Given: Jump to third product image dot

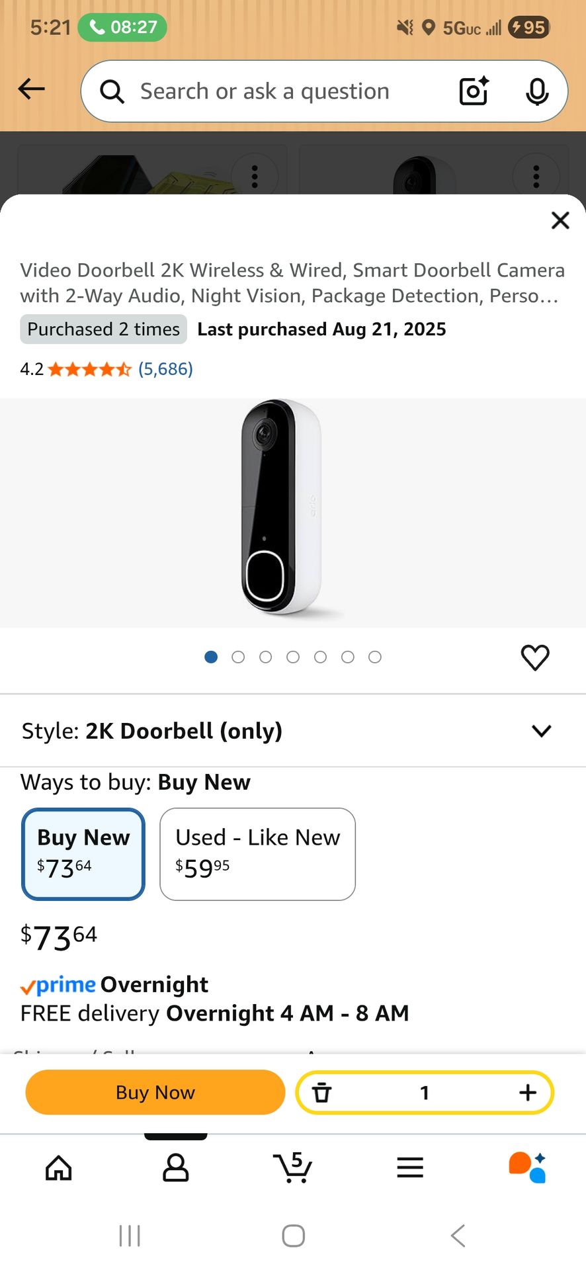Looking at the screenshot, I should click(266, 657).
